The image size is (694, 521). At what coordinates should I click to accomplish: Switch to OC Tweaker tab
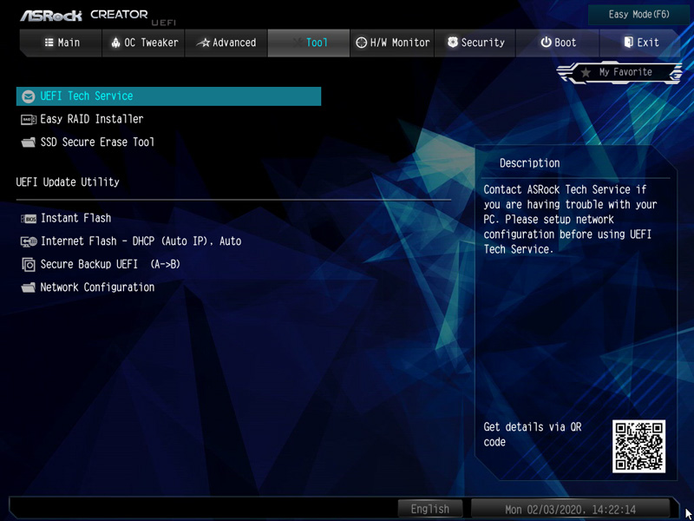[x=143, y=43]
